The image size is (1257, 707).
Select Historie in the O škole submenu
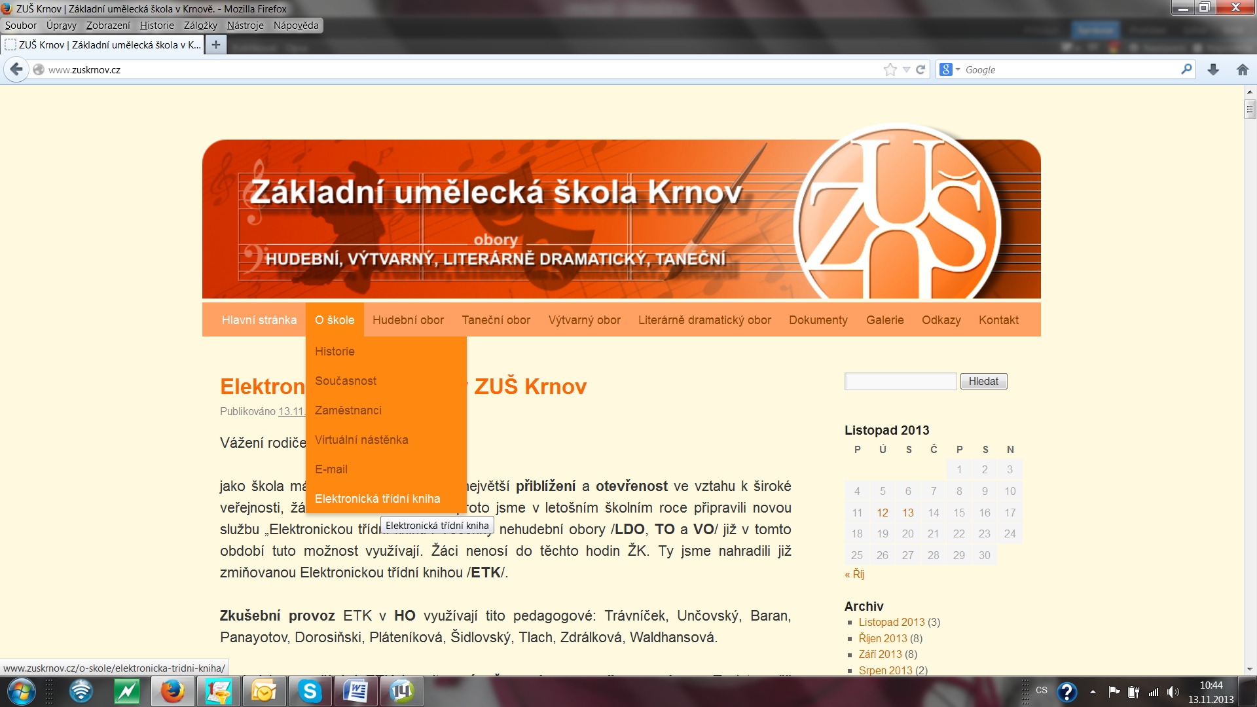(386, 352)
